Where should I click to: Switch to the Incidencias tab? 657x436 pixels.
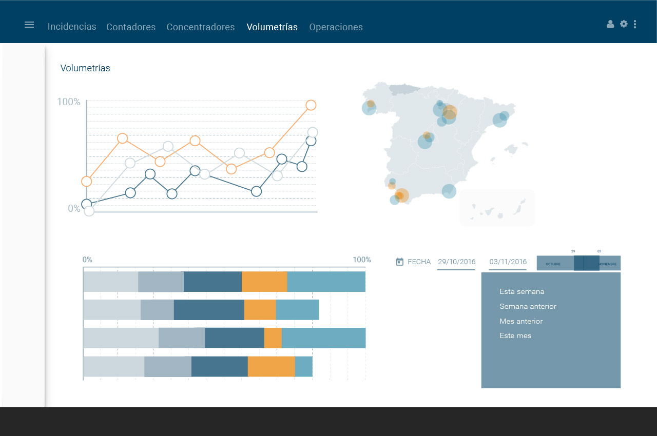[x=72, y=27]
